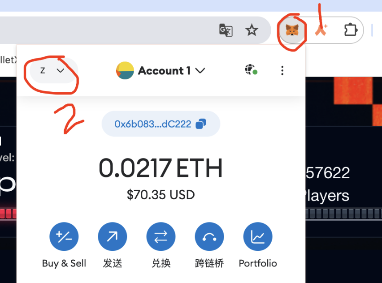Bookmark this page with the star icon

(x=252, y=30)
